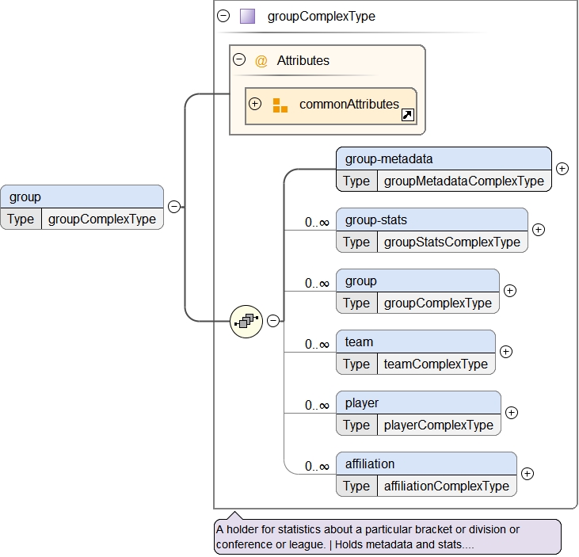
Task: Click the sequence compositor icon
Action: click(246, 321)
